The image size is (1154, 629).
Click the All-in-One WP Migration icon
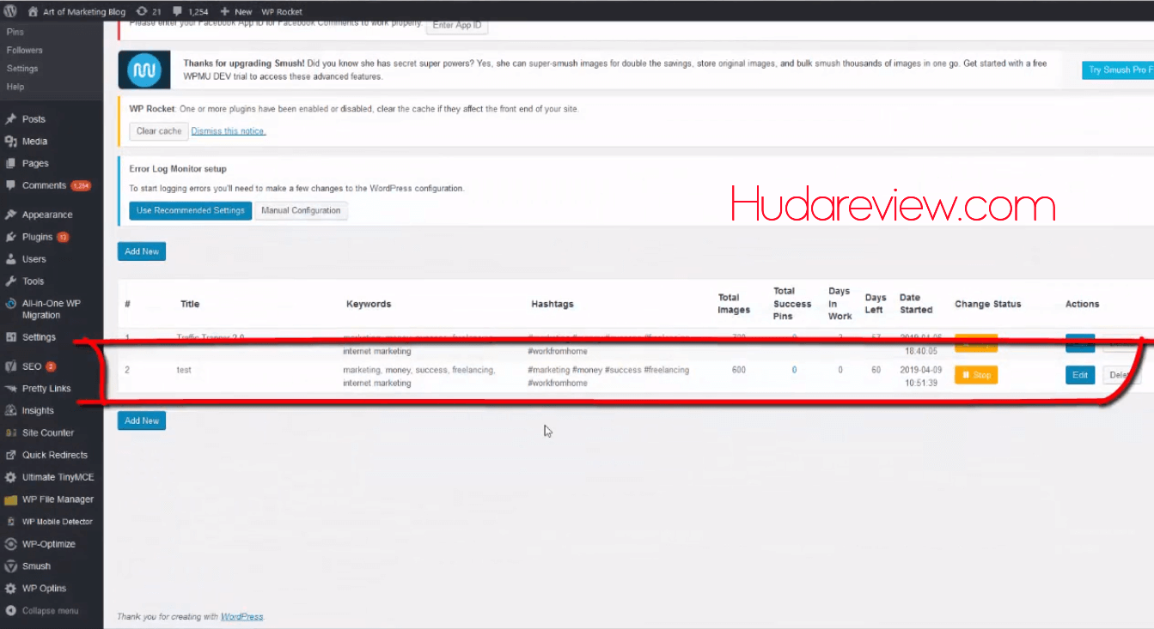point(10,304)
